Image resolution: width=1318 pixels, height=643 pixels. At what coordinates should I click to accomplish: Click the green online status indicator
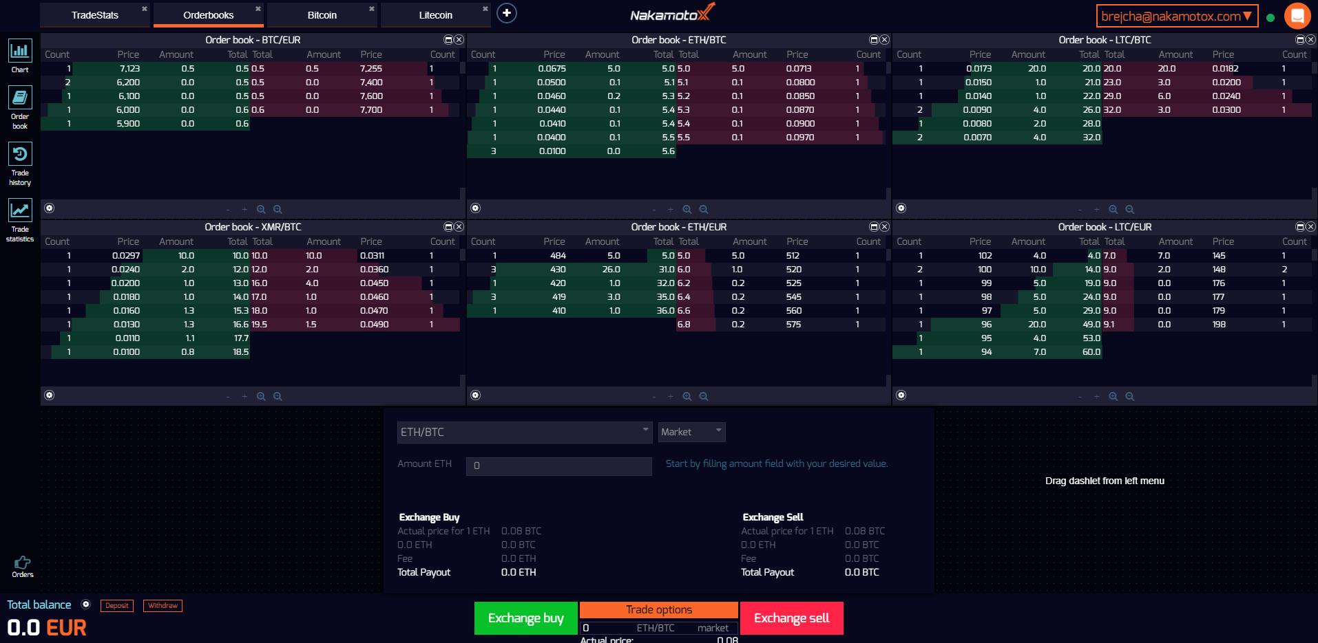pos(1270,17)
